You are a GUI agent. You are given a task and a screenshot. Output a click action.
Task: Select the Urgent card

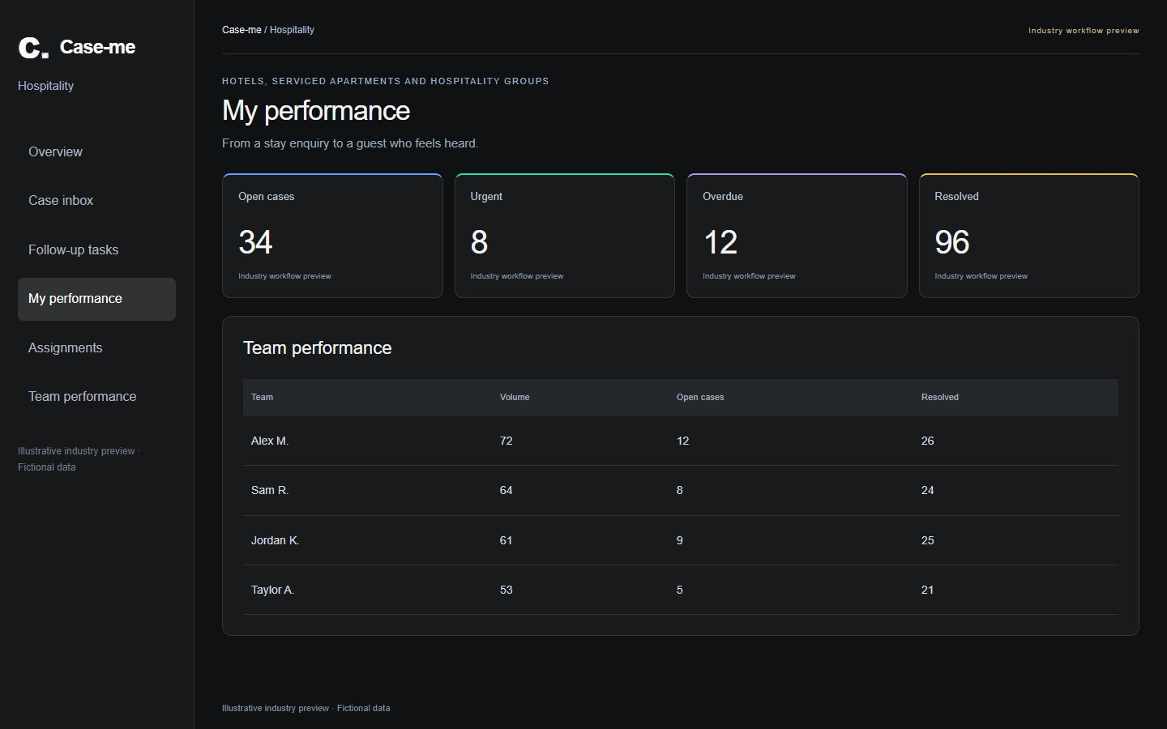coord(565,236)
